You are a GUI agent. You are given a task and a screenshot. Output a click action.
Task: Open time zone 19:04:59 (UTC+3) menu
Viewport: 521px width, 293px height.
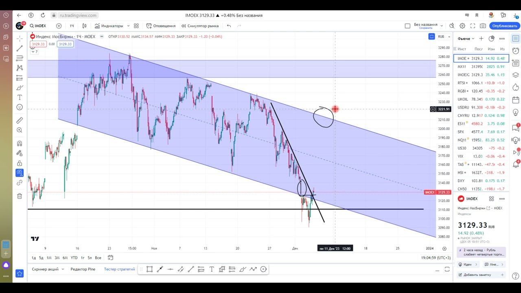click(x=436, y=258)
